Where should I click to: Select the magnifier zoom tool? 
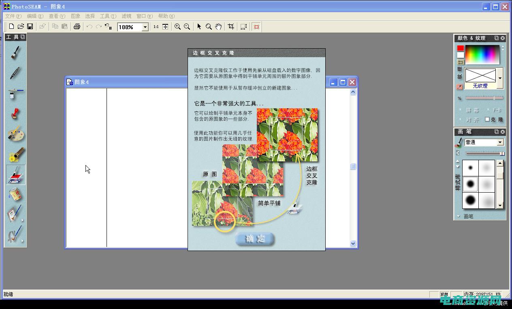pos(209,27)
